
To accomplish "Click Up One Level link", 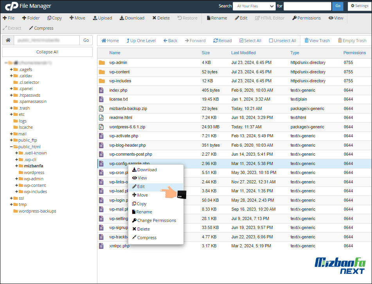I will coord(141,41).
